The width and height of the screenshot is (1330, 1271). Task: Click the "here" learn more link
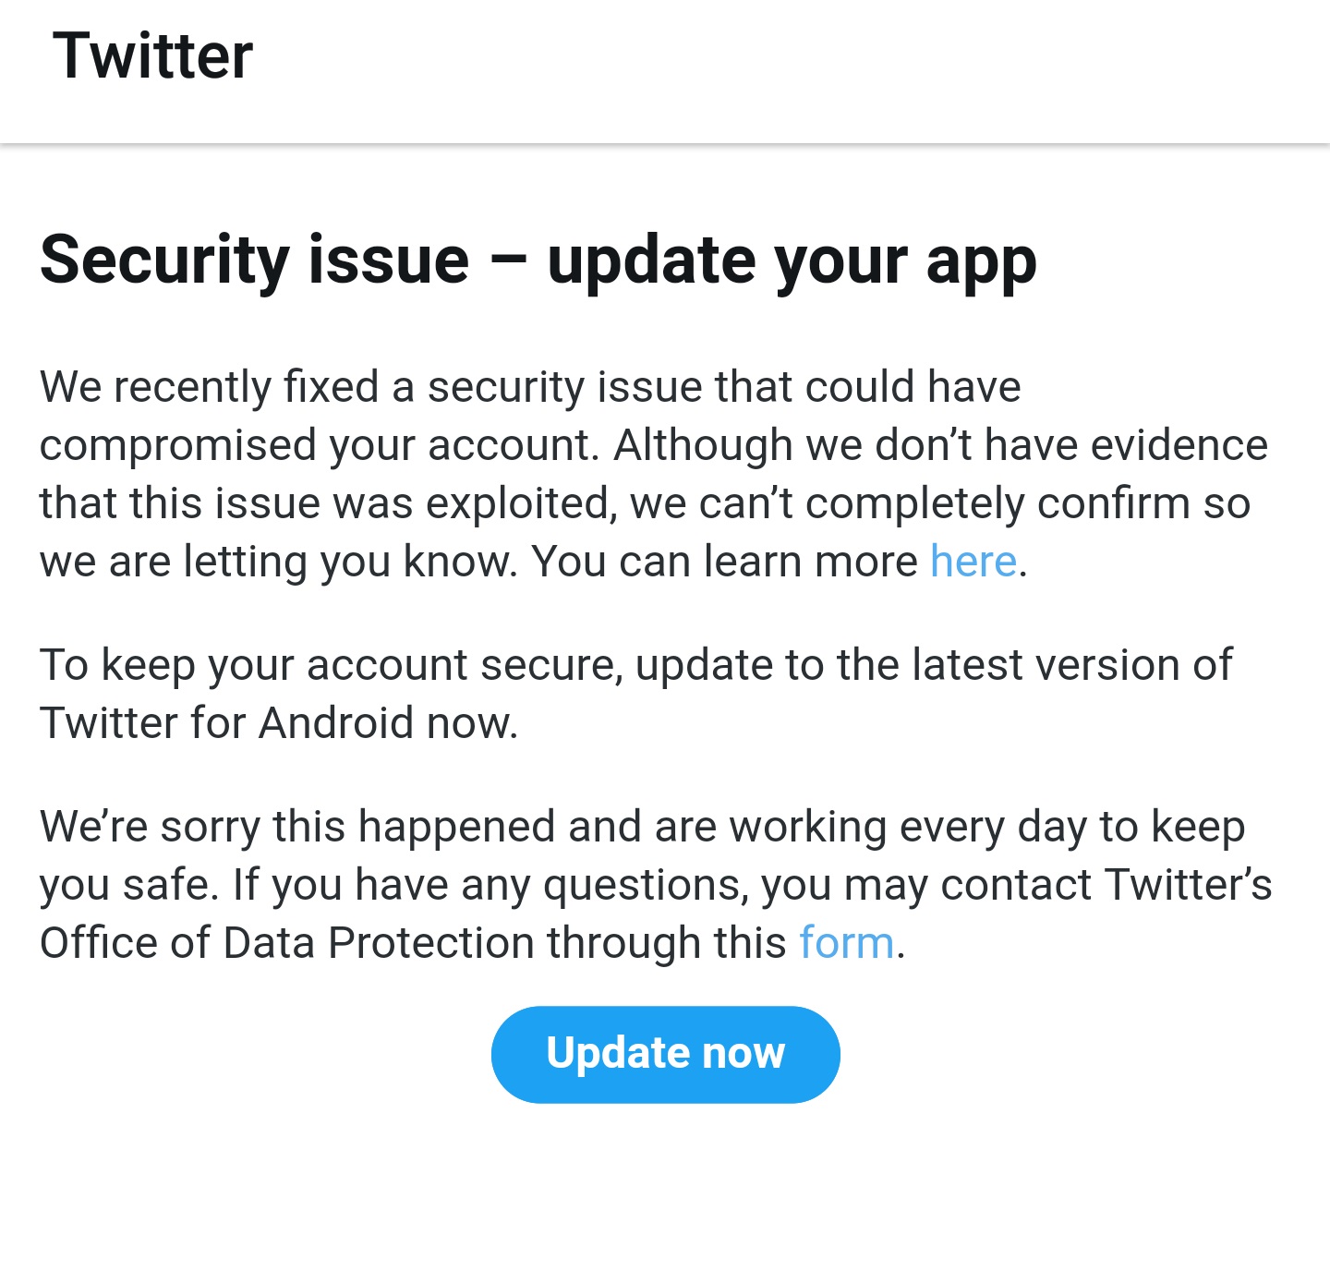973,562
